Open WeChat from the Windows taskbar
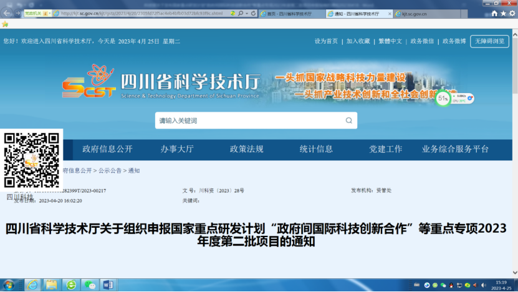Screen dimensions: 518x292 point(90,285)
